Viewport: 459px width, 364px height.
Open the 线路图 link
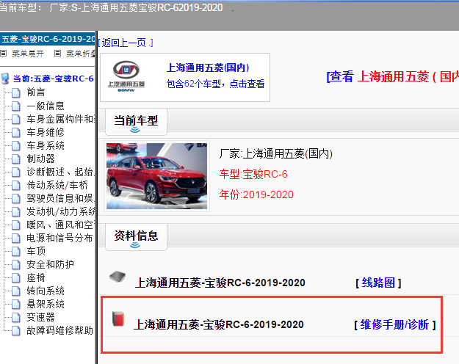click(x=378, y=283)
